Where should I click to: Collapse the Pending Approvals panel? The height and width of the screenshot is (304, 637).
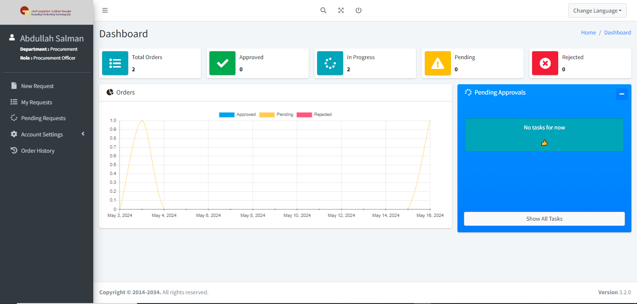pos(621,94)
